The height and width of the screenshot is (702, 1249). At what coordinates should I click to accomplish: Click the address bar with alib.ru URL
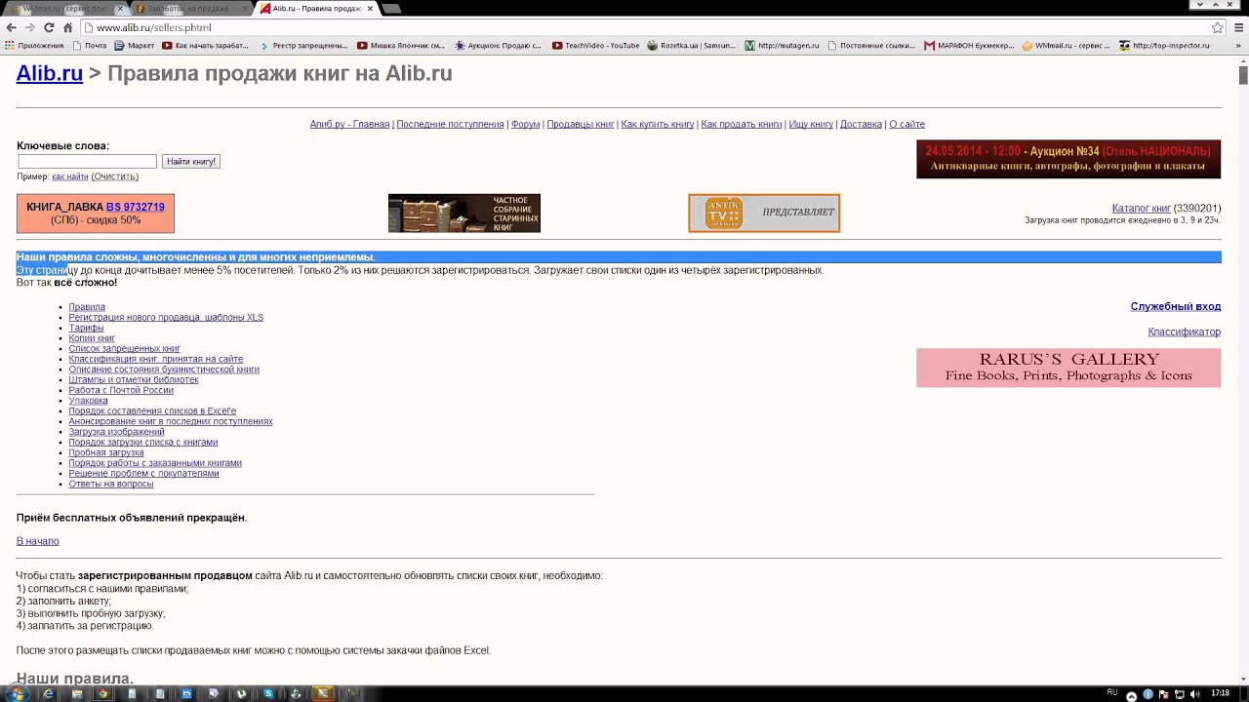pyautogui.click(x=644, y=27)
